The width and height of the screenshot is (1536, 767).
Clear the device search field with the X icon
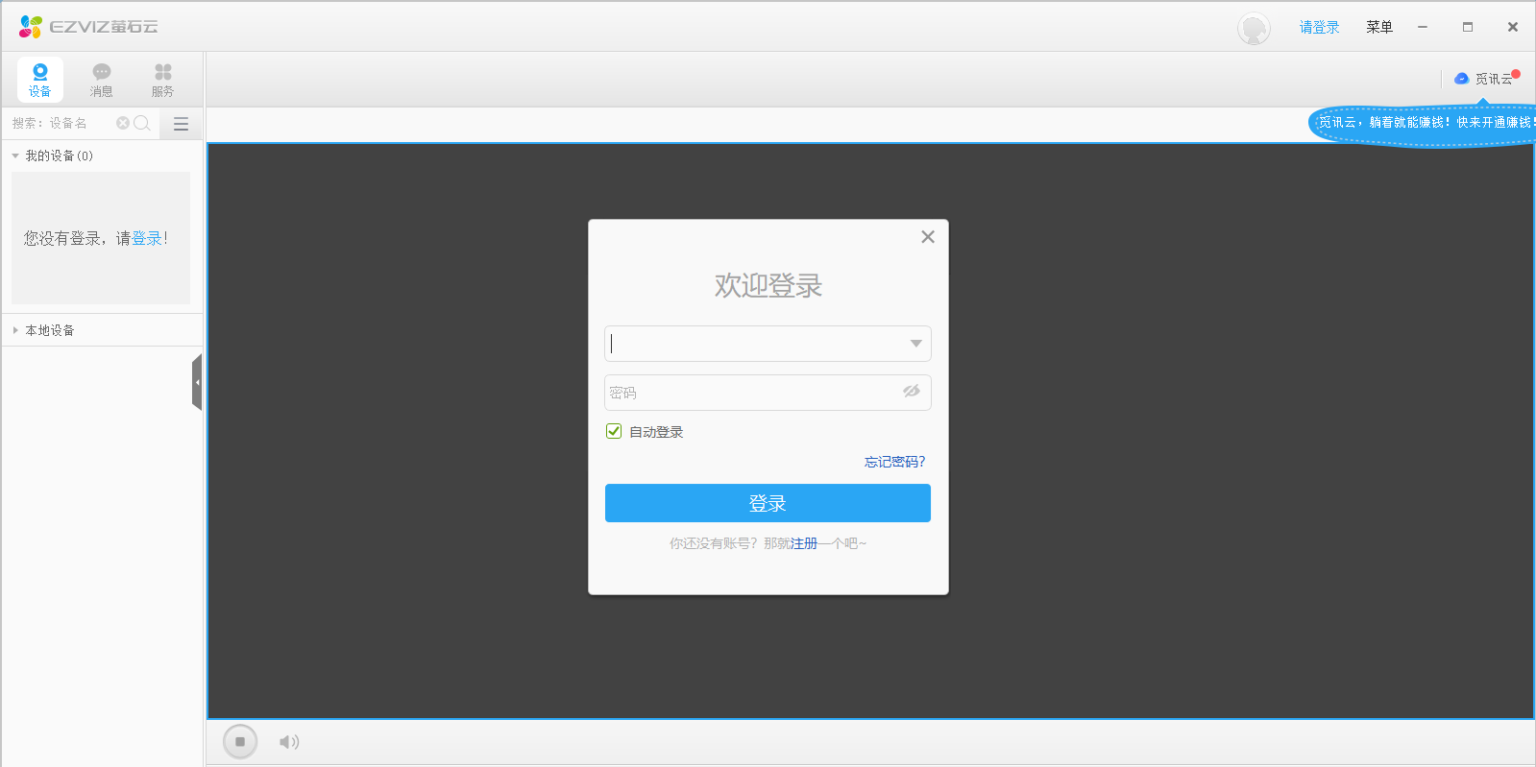click(123, 123)
